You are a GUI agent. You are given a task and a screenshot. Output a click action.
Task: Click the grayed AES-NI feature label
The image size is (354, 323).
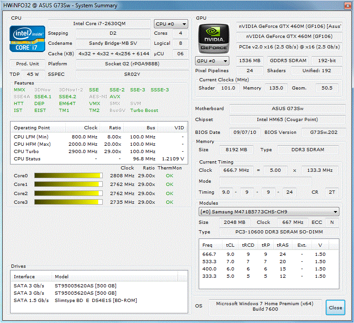tap(98, 96)
